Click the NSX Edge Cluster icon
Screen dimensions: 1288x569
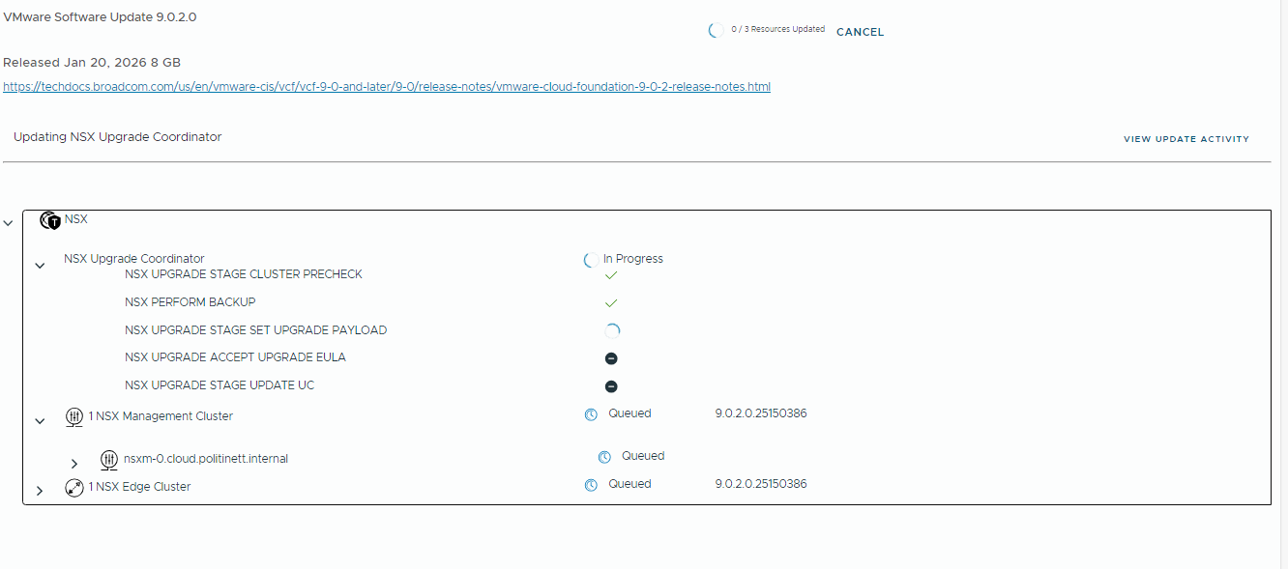point(74,488)
